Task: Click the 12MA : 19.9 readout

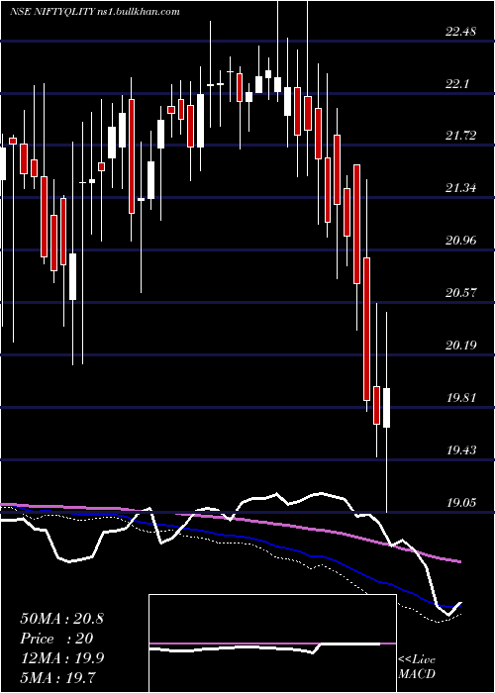Action: pyautogui.click(x=61, y=658)
